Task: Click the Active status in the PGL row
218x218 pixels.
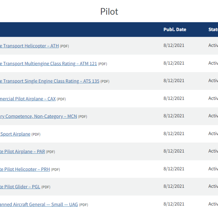Action: click(213, 186)
